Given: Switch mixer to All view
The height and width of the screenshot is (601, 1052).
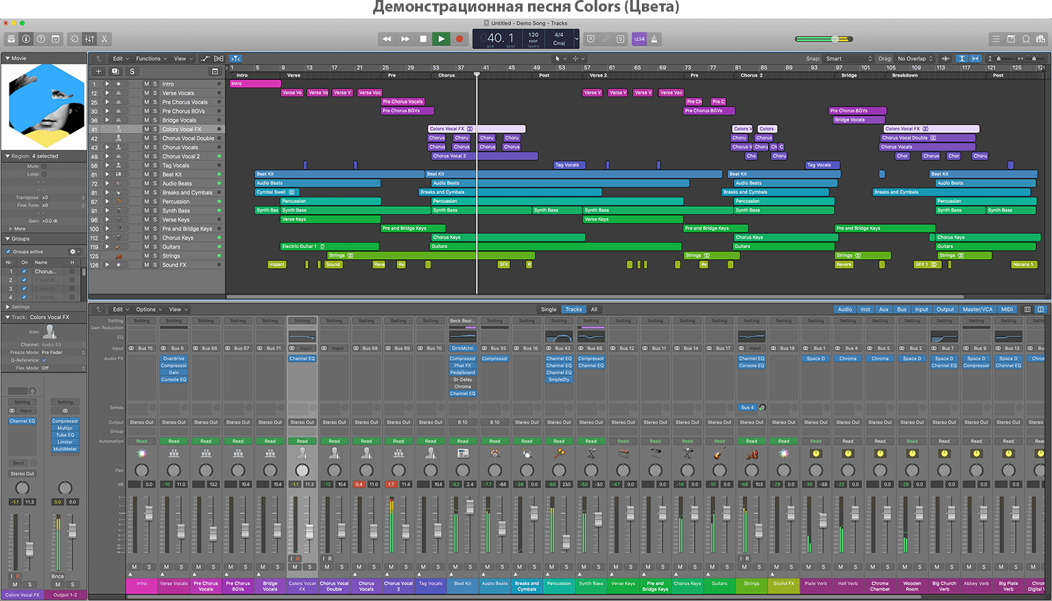Looking at the screenshot, I should pos(594,310).
